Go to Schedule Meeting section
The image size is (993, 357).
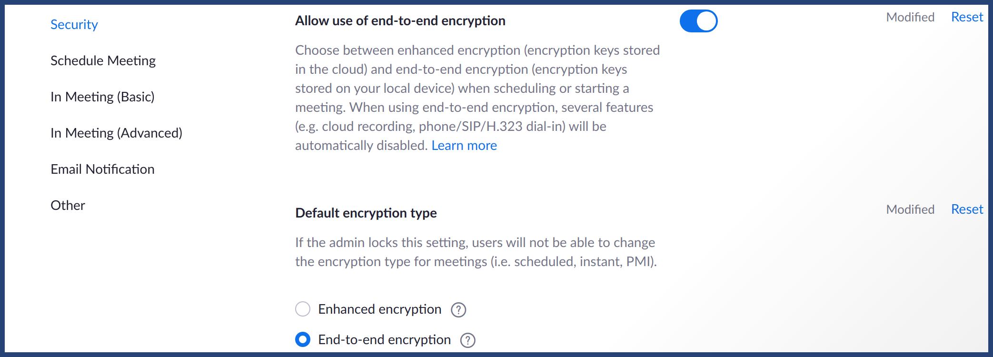[103, 60]
